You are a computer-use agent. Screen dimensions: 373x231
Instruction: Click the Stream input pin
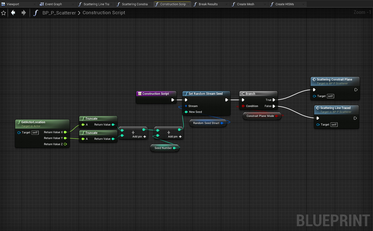pos(186,106)
